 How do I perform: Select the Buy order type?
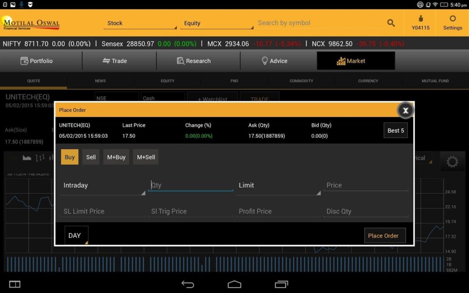[70, 157]
